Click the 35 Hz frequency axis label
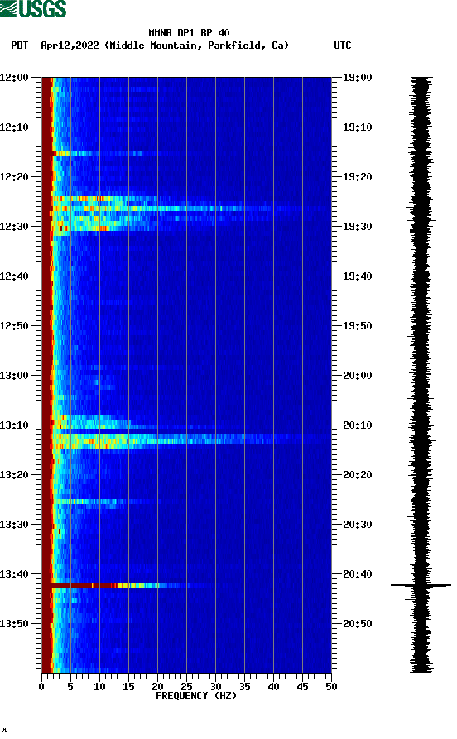 click(x=244, y=687)
